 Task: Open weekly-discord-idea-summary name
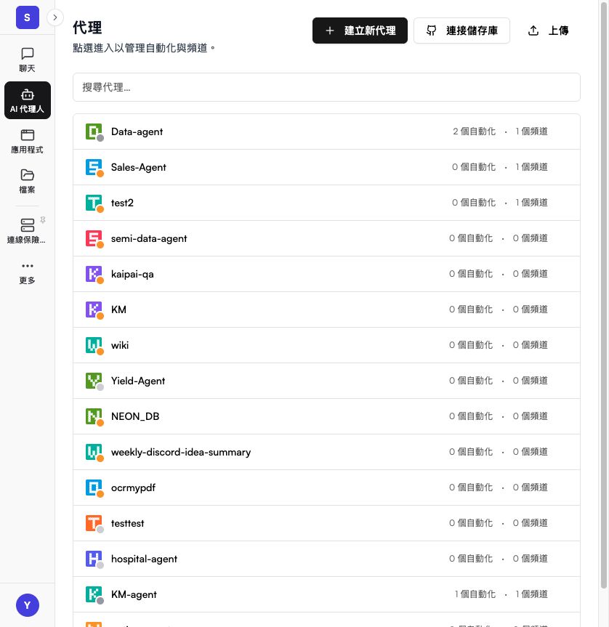[x=181, y=452]
